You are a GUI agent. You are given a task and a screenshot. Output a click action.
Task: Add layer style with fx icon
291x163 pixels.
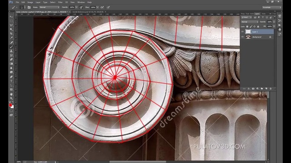point(249,89)
